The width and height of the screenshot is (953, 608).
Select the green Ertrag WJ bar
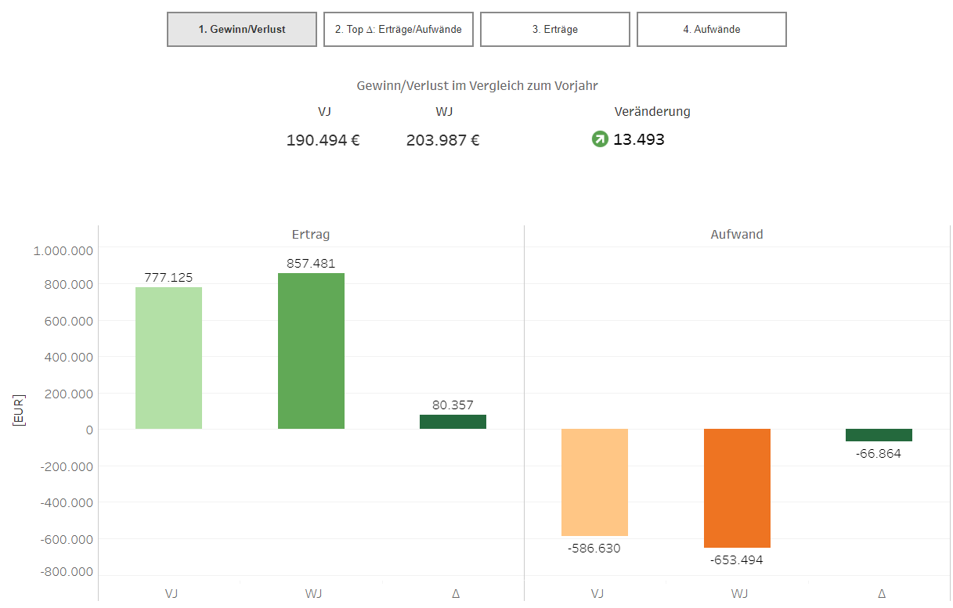tap(311, 351)
